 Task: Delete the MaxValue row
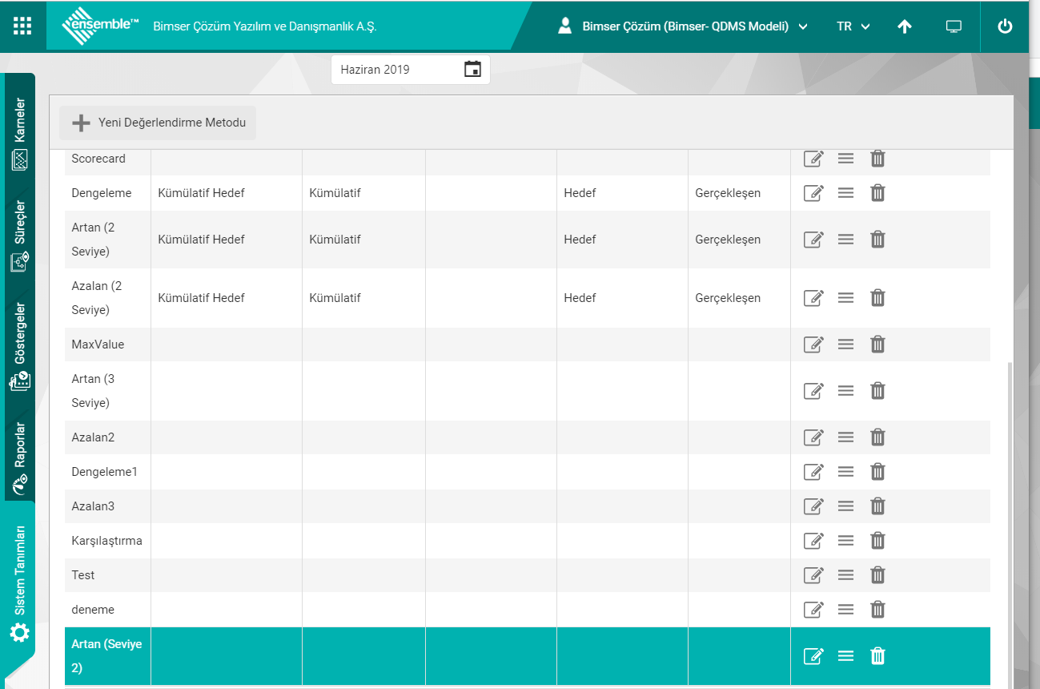coord(877,344)
